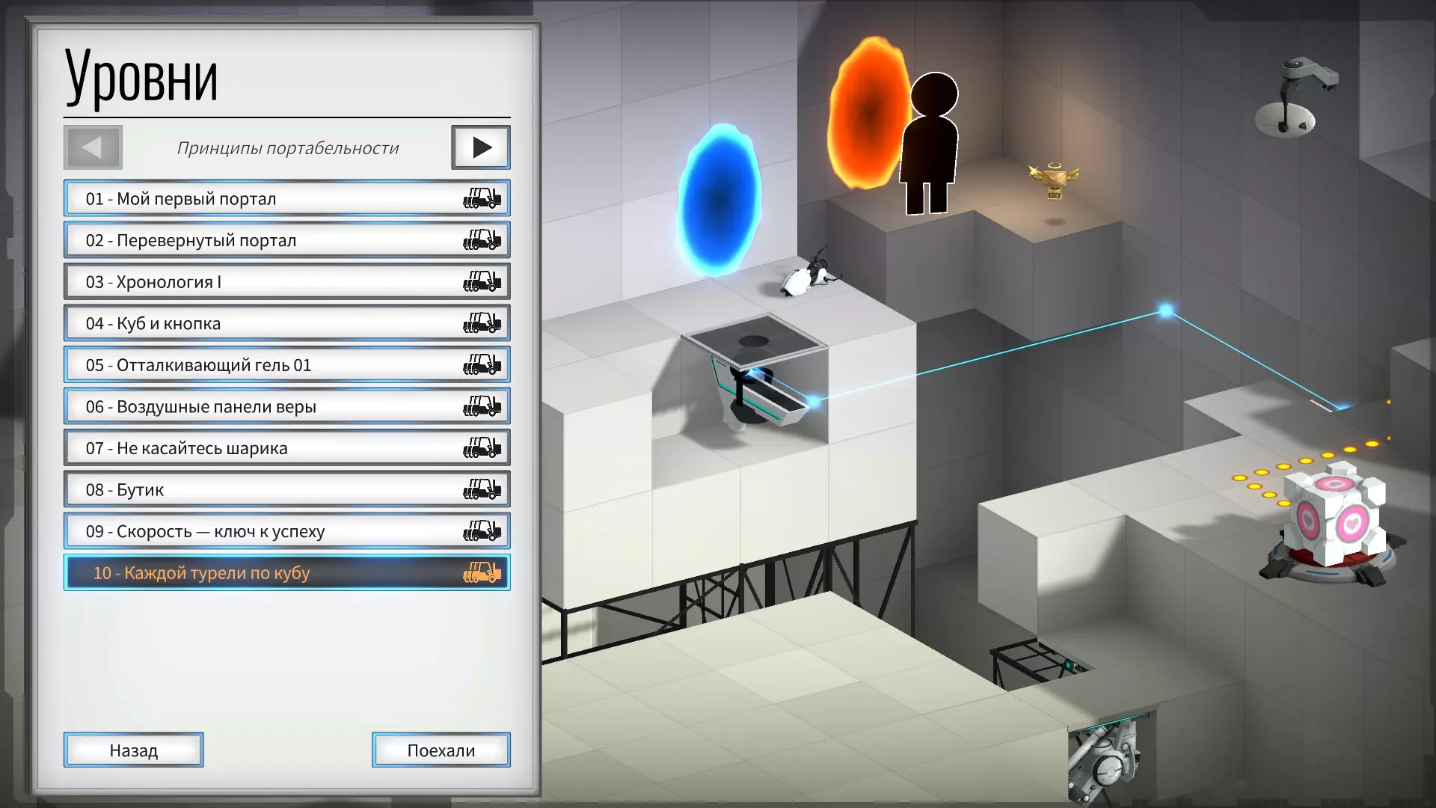This screenshot has width=1436, height=808.
Task: Click the orange portal in preview
Action: 864,114
